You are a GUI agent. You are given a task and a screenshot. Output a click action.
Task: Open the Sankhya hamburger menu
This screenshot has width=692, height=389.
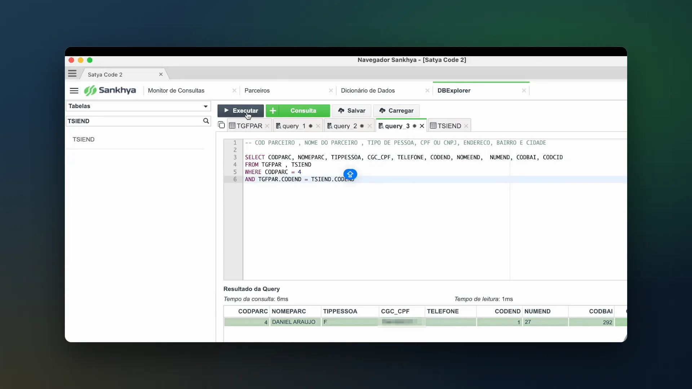74,90
